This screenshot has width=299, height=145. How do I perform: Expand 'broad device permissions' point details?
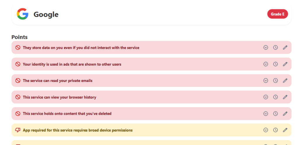click(266, 130)
